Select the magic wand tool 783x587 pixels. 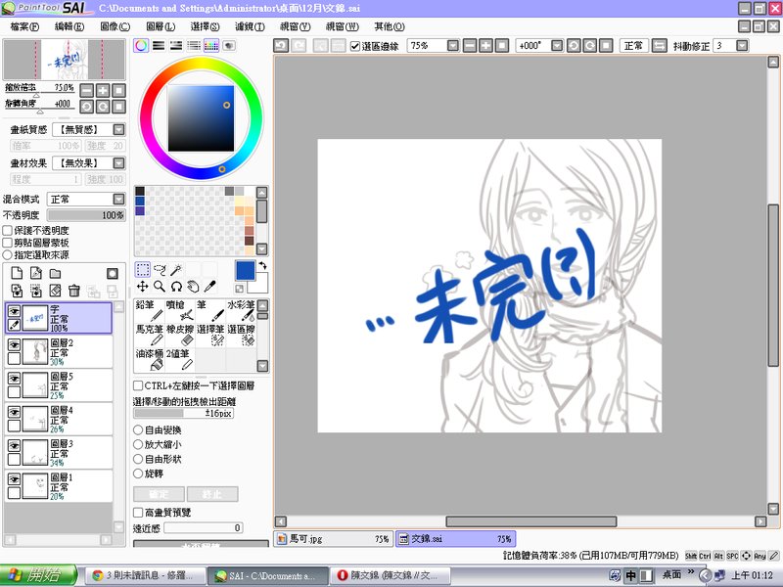pyautogui.click(x=176, y=269)
